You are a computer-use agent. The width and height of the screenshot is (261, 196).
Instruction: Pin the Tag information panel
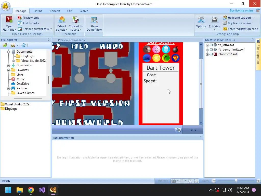click(201, 138)
